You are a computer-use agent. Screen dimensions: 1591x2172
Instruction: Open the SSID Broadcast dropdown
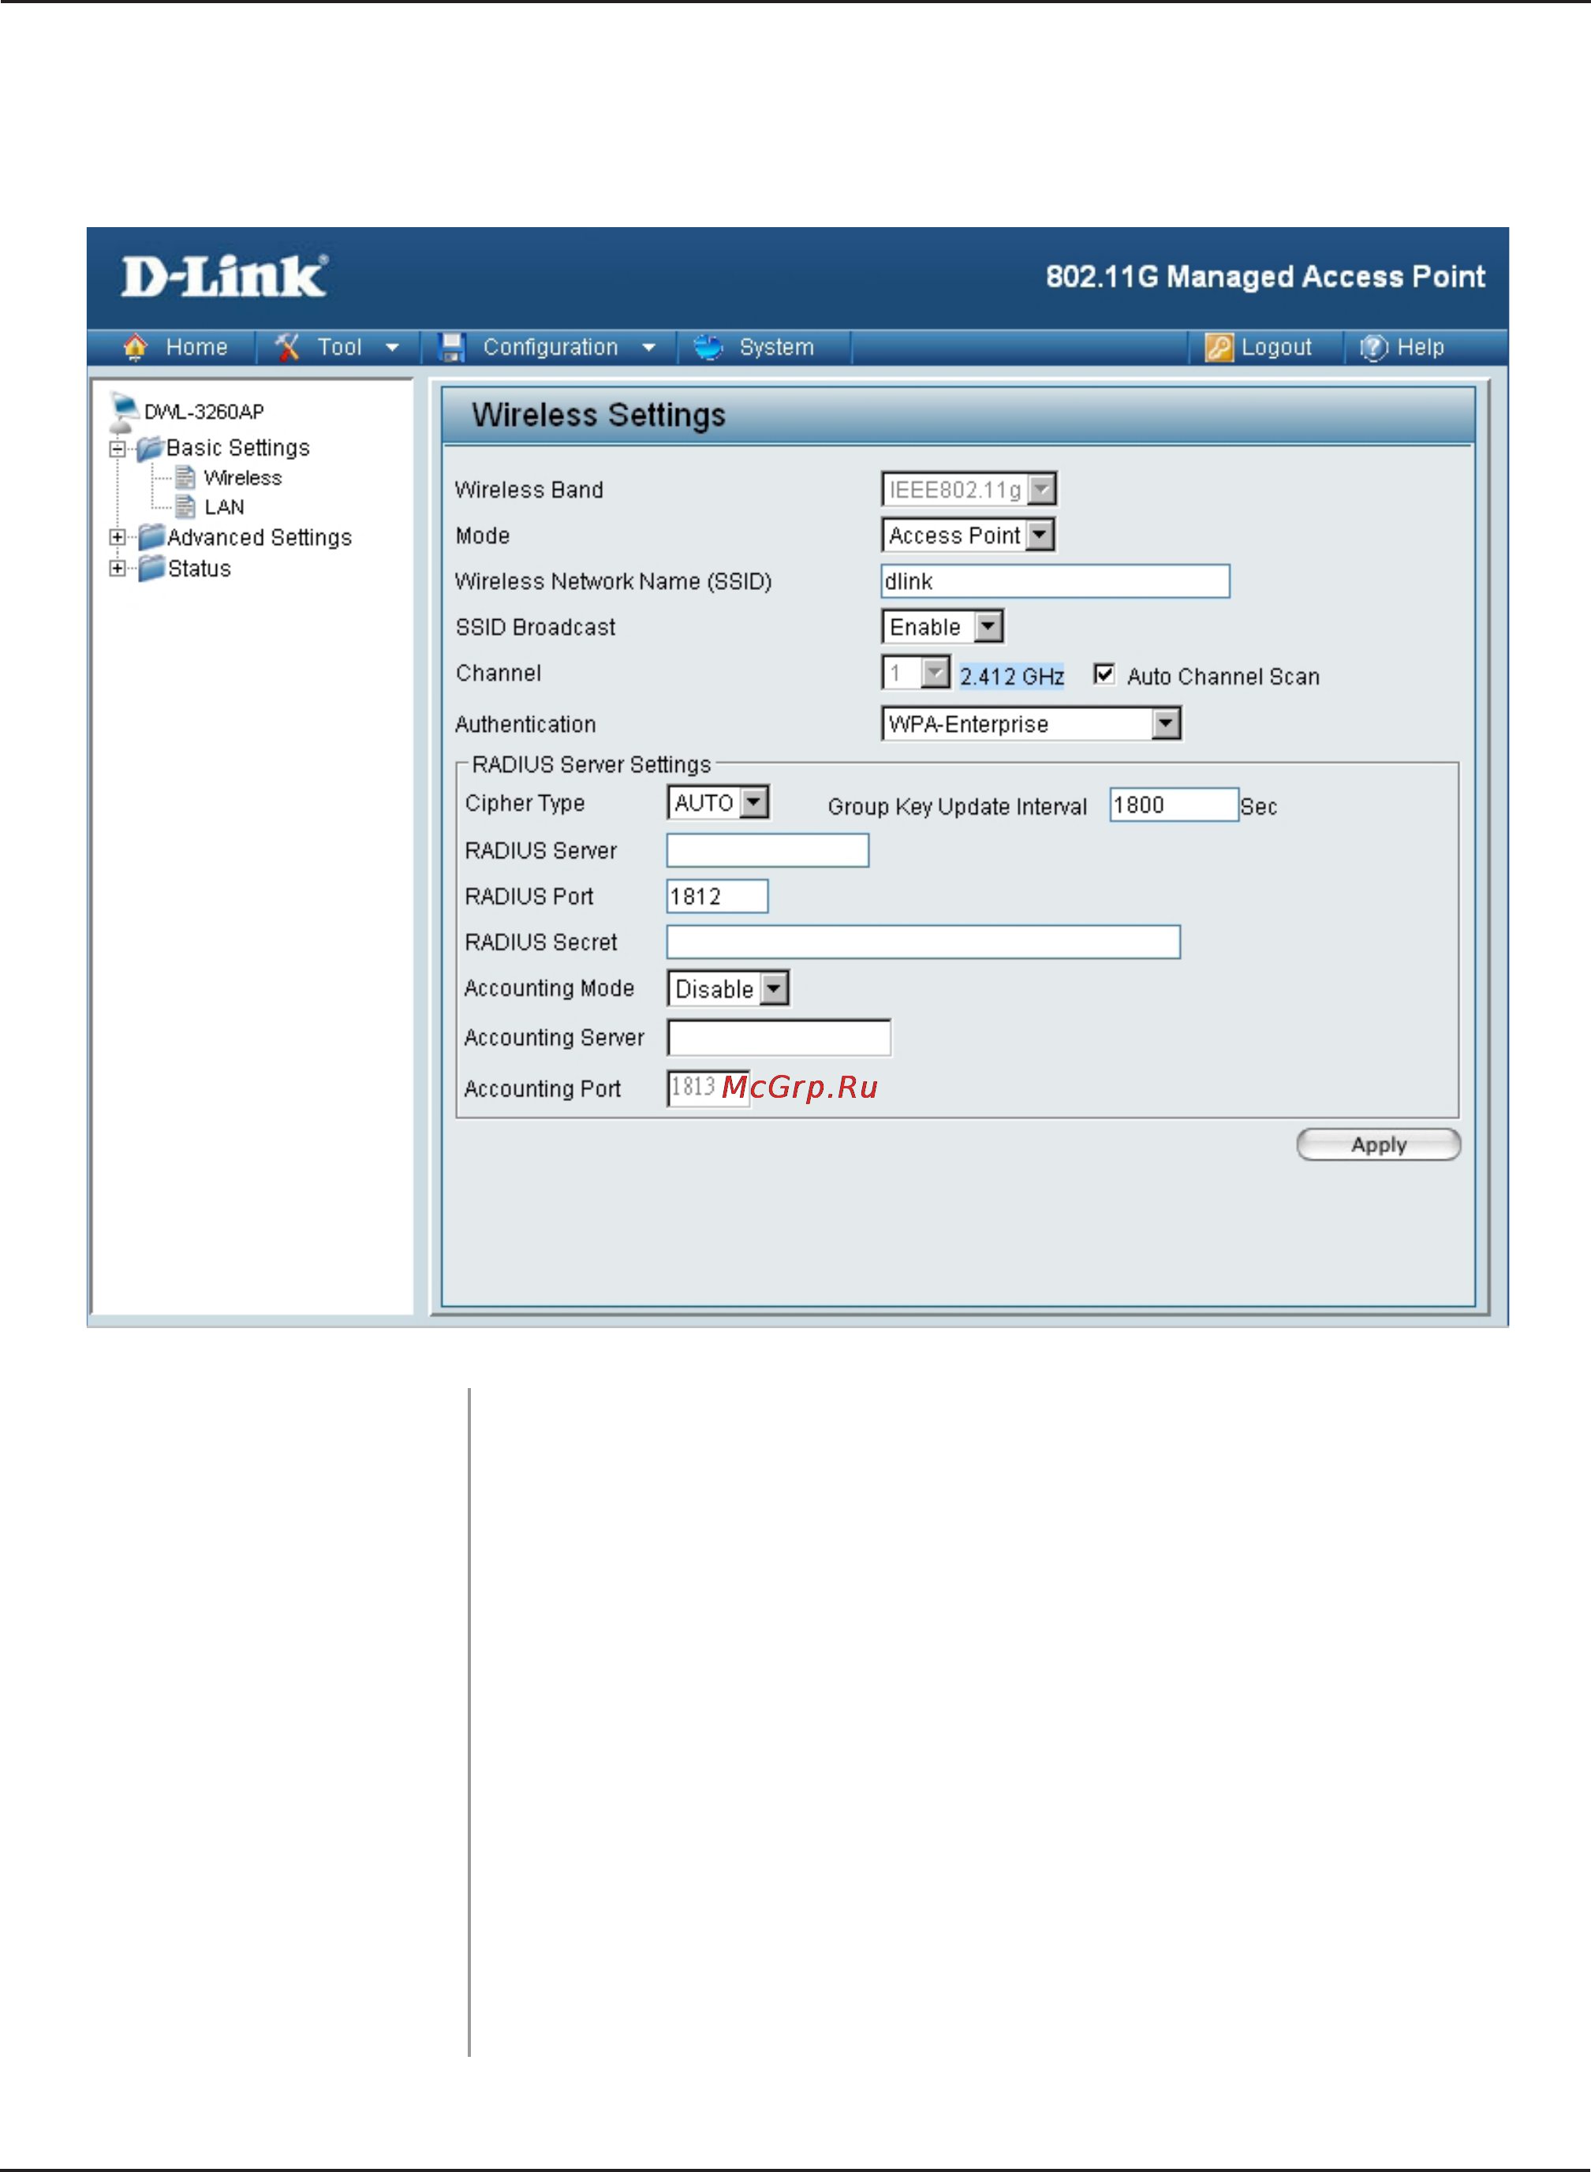(943, 627)
